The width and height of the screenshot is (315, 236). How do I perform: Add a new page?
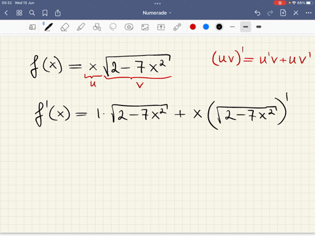tap(283, 12)
